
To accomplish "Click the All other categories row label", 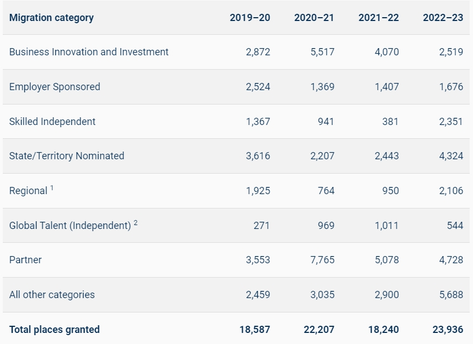I will 52,295.
